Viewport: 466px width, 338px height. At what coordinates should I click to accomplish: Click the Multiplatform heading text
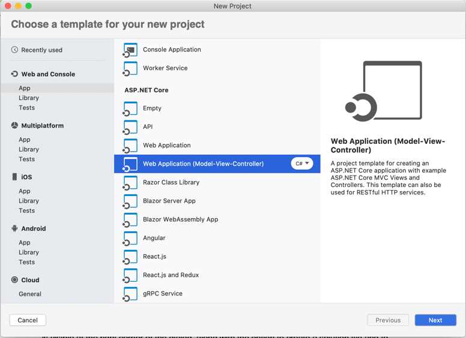click(43, 126)
